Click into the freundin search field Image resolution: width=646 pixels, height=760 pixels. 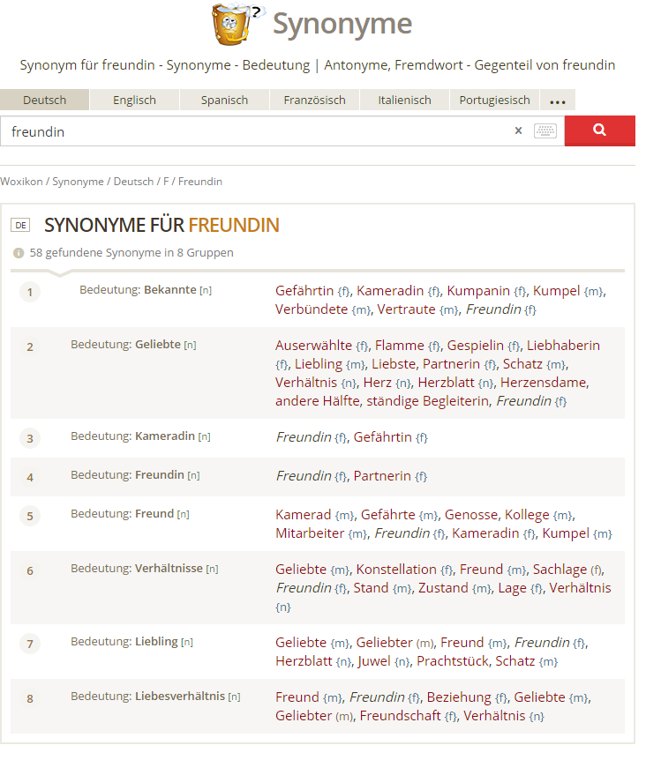257,131
